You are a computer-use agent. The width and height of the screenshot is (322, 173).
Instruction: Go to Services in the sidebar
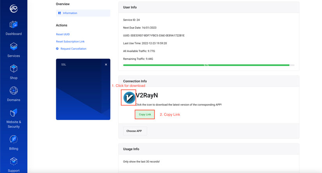(x=14, y=47)
